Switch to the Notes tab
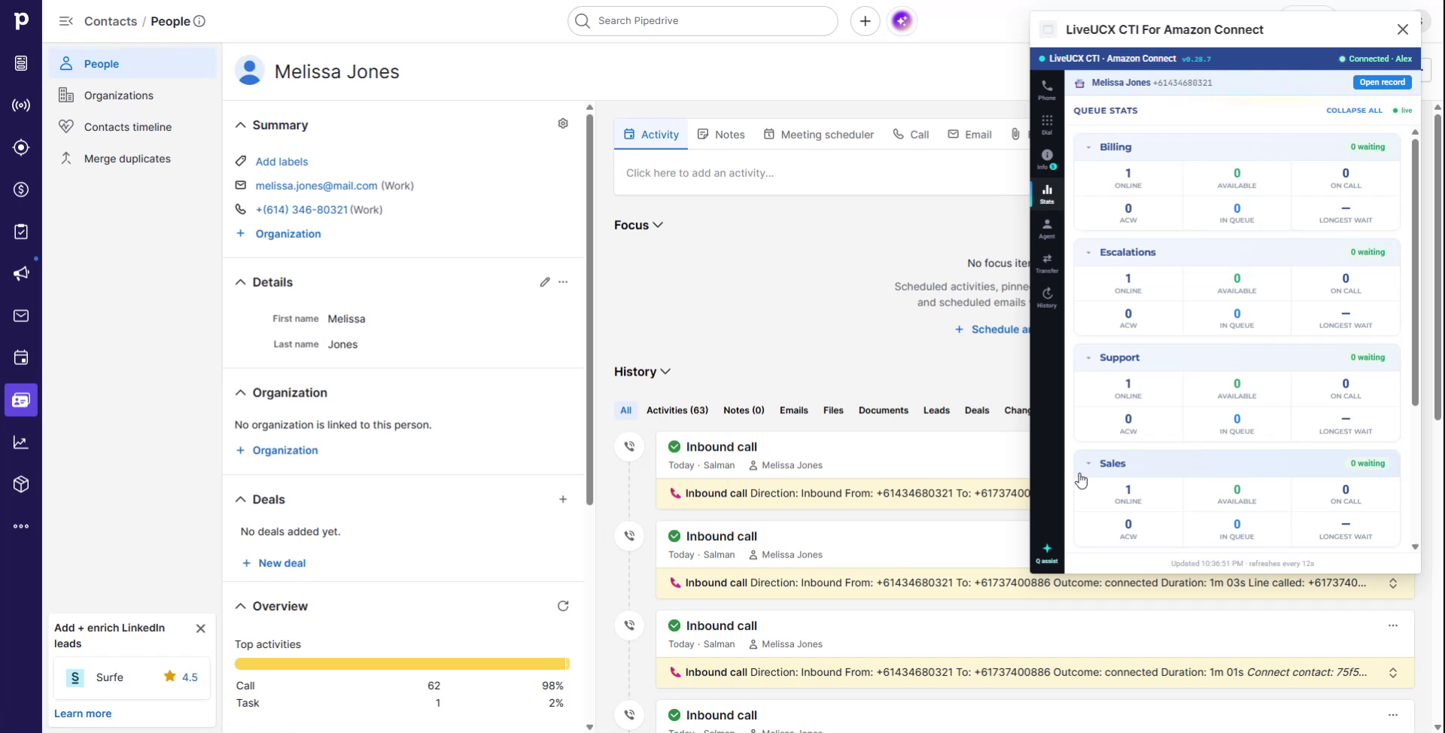This screenshot has width=1445, height=733. pyautogui.click(x=721, y=135)
